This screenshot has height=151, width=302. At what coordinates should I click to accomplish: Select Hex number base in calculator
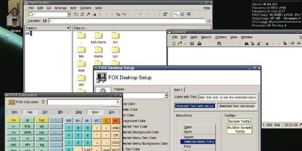tap(15, 112)
